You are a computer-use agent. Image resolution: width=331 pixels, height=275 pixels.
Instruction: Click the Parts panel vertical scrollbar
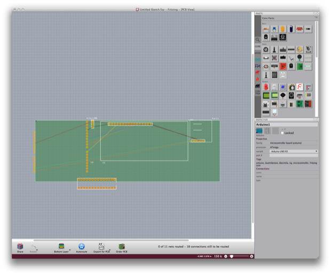click(x=316, y=40)
